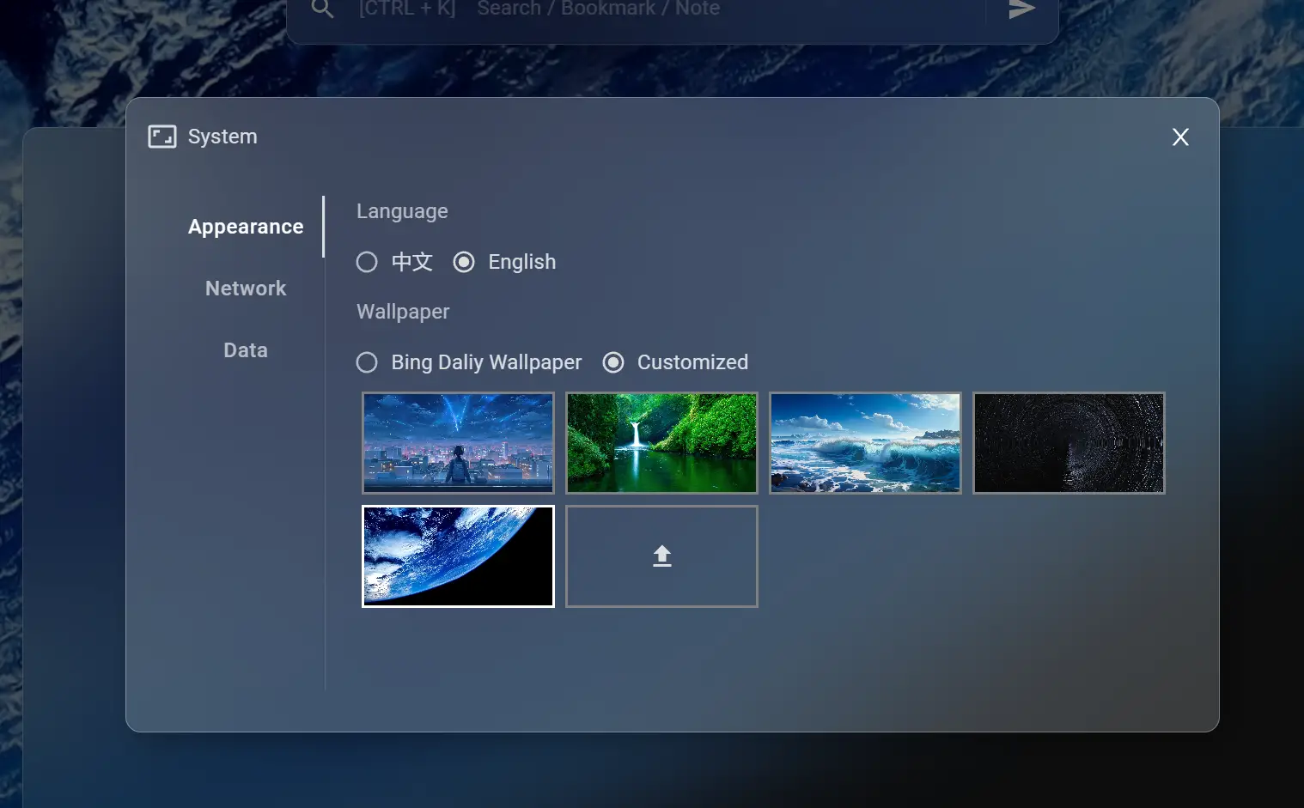Click the magnifier search icon
The width and height of the screenshot is (1304, 808).
click(x=322, y=9)
